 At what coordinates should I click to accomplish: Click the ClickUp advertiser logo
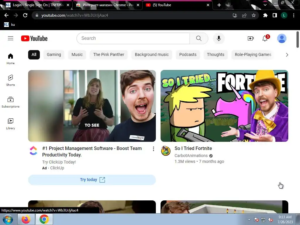click(33, 150)
